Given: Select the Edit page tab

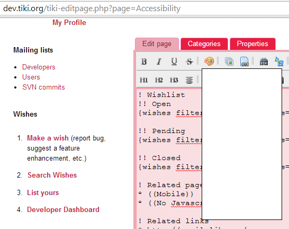Looking at the screenshot, I should [157, 44].
